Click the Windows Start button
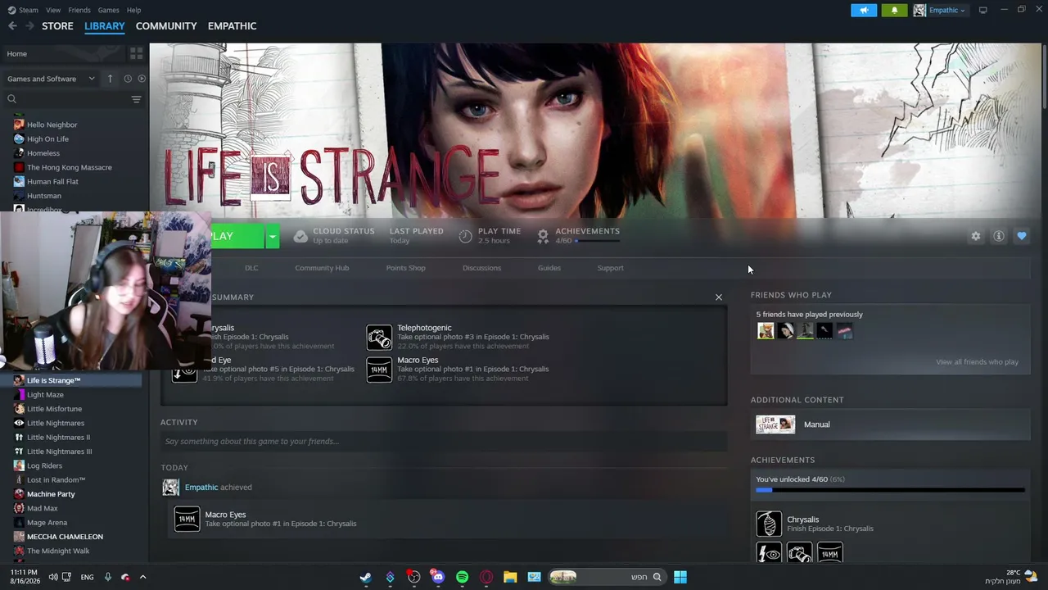 pos(680,577)
